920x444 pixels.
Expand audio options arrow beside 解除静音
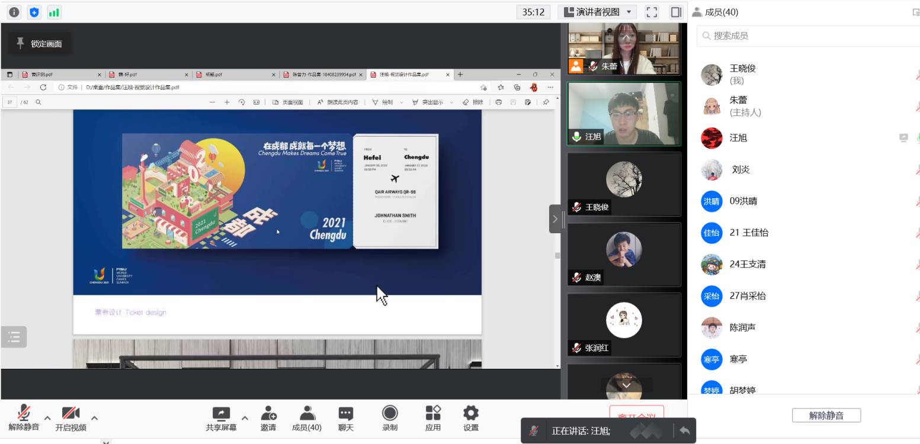click(47, 417)
